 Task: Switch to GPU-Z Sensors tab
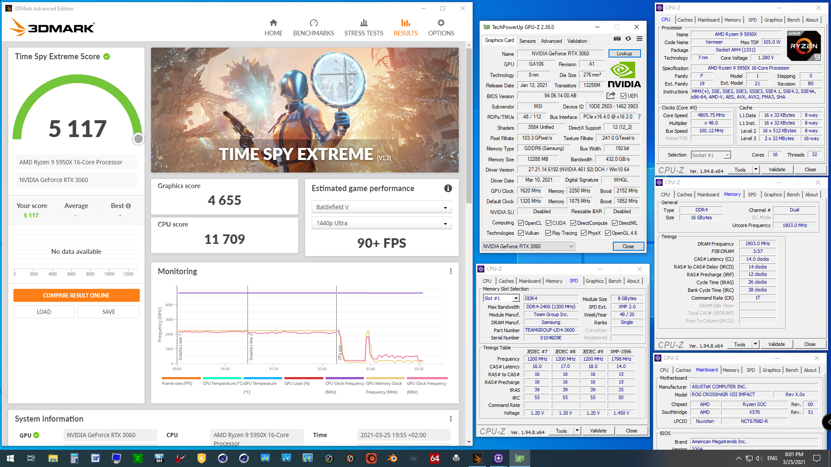click(527, 41)
